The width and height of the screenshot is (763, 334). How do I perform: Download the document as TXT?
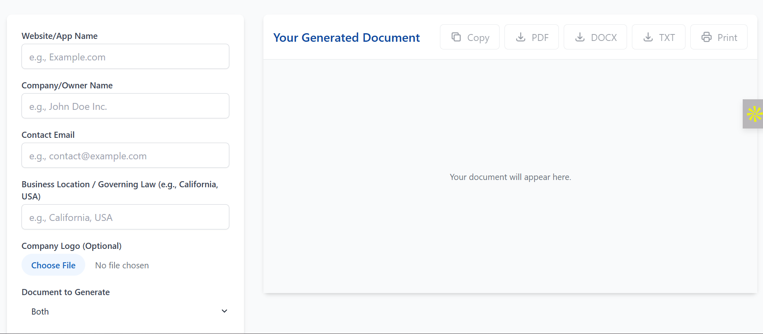pyautogui.click(x=659, y=37)
